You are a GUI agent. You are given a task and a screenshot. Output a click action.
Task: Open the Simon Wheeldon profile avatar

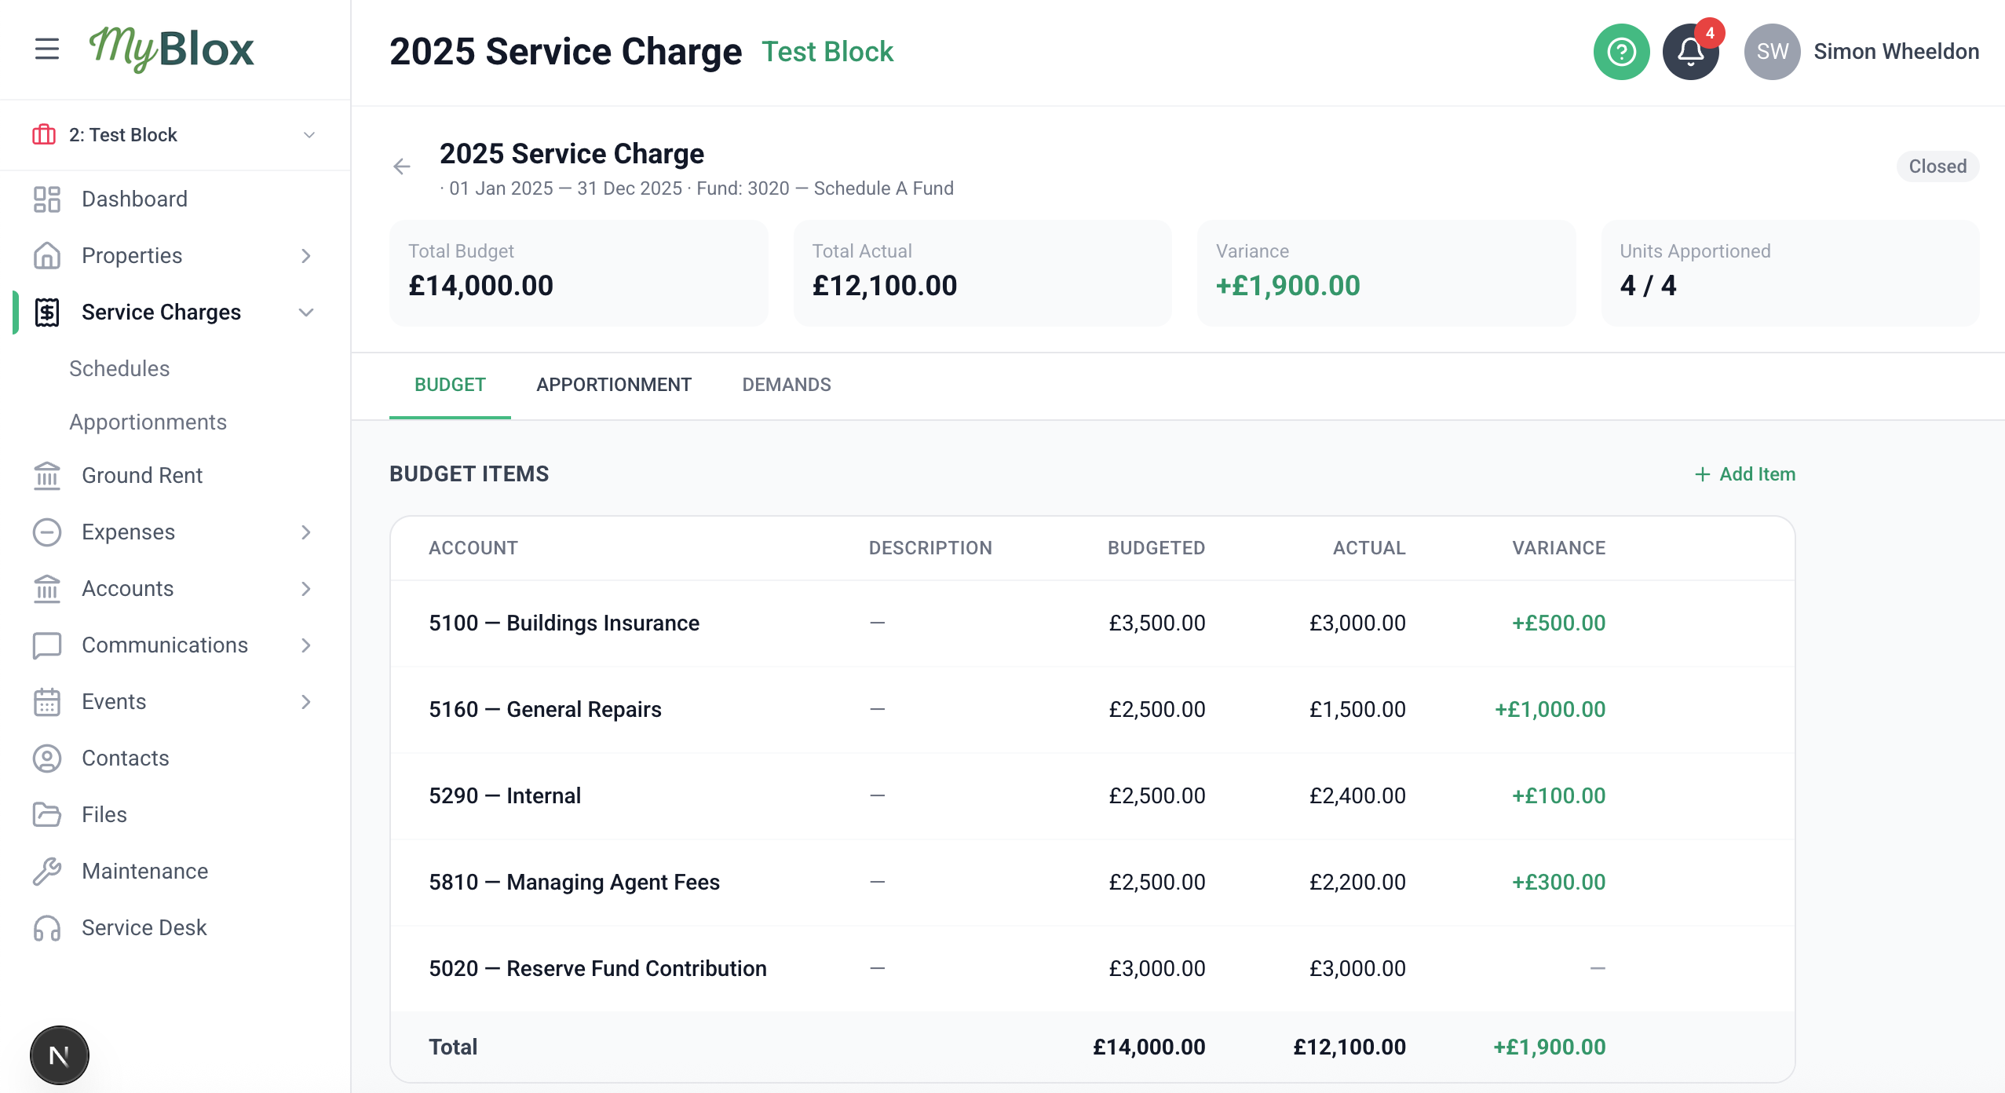(x=1772, y=51)
